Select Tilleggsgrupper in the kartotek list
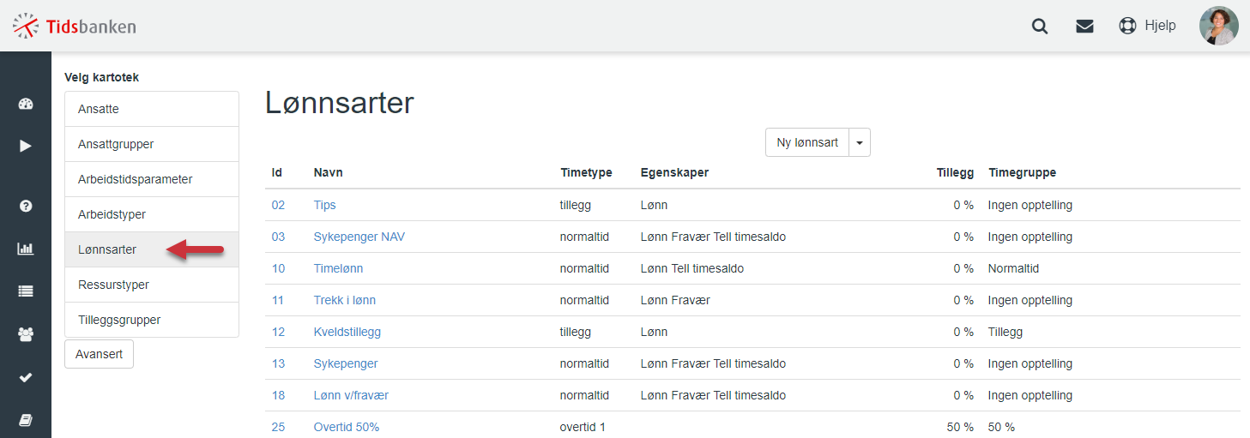The height and width of the screenshot is (438, 1250). click(x=152, y=320)
